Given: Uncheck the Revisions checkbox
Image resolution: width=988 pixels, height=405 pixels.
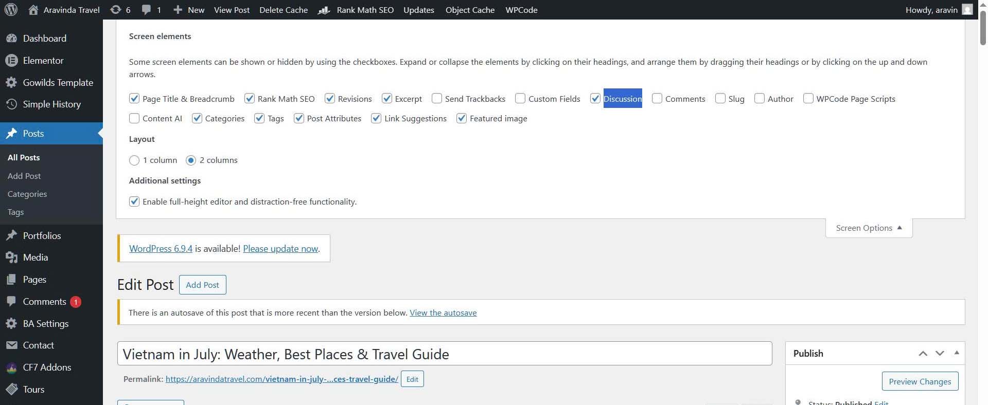Looking at the screenshot, I should 330,98.
